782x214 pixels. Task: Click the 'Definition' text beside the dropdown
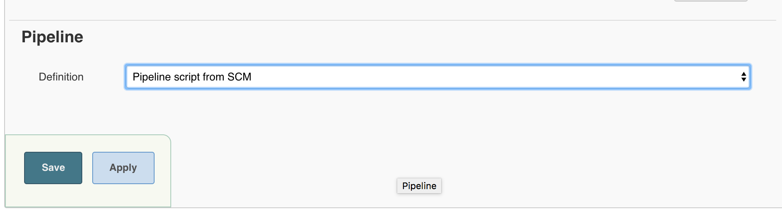tap(61, 77)
